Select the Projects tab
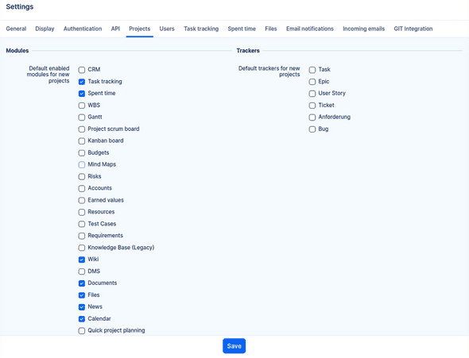 140,29
